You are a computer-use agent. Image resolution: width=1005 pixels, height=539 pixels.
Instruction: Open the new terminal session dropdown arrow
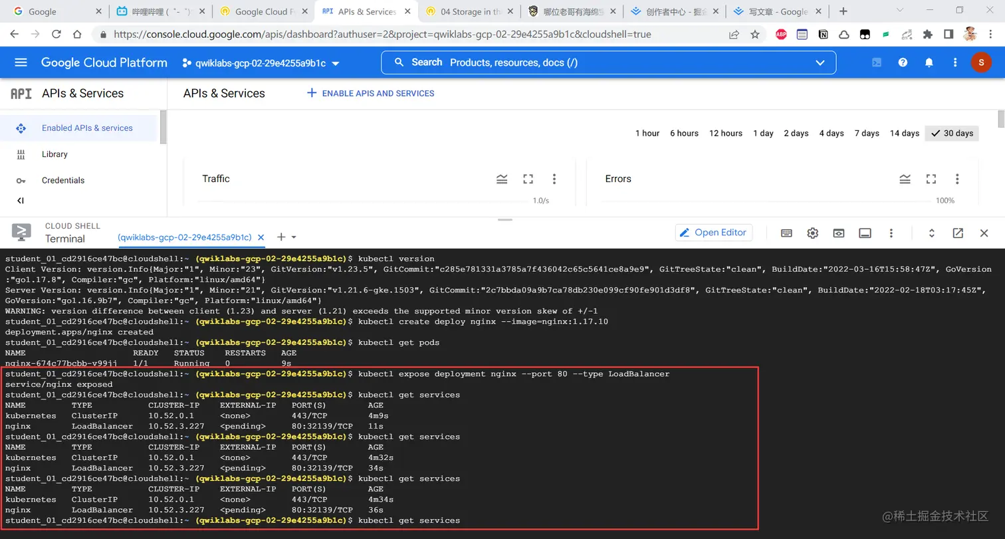(294, 237)
